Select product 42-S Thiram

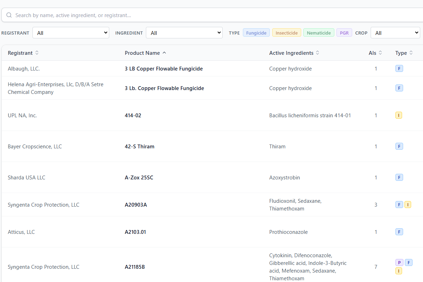click(140, 146)
